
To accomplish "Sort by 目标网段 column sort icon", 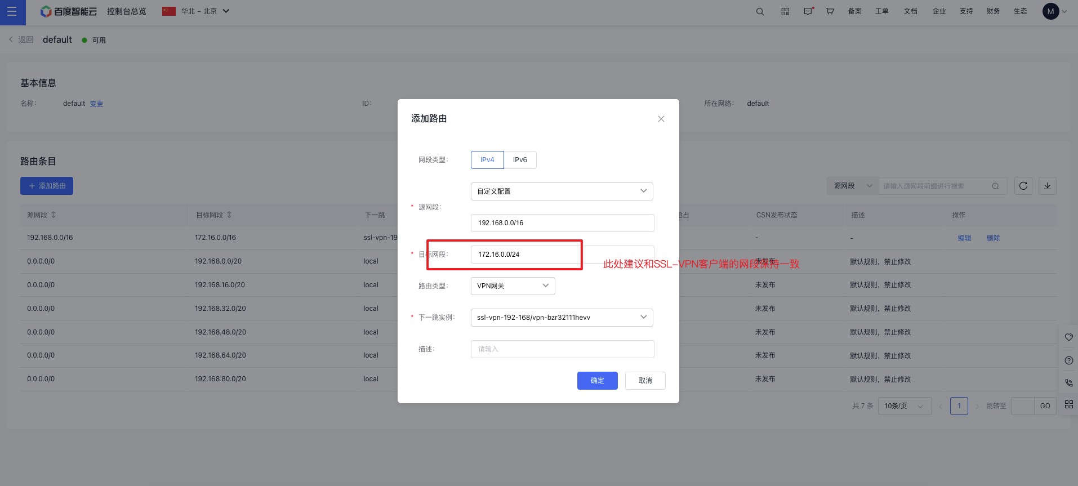I will [x=229, y=215].
